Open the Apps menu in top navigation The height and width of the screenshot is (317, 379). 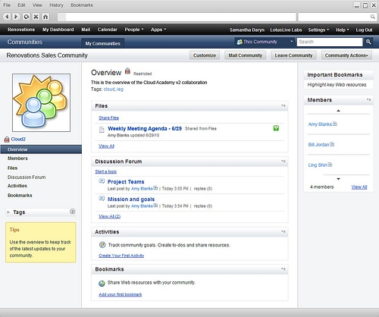158,30
